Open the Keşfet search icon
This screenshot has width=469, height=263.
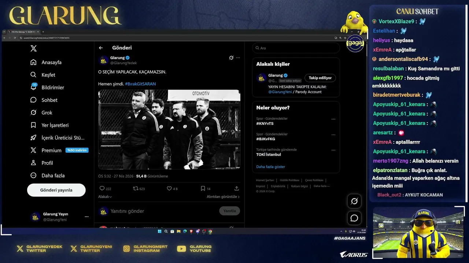pyautogui.click(x=33, y=75)
